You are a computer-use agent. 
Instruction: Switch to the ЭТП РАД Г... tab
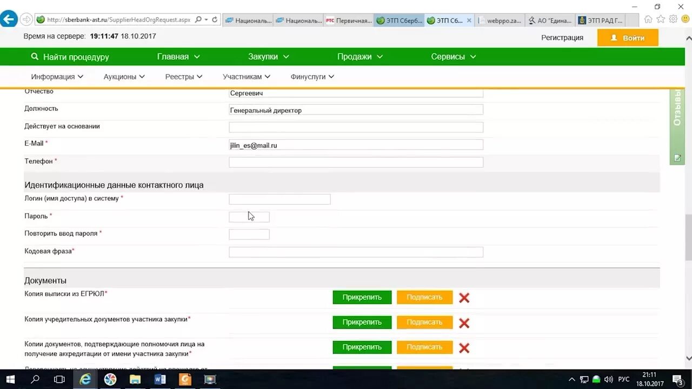[600, 21]
